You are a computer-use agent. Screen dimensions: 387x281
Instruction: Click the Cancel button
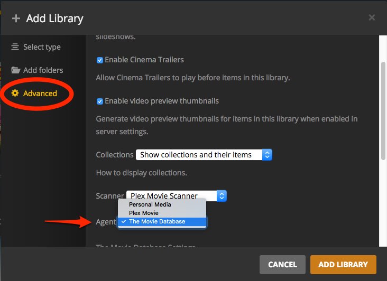tap(283, 265)
